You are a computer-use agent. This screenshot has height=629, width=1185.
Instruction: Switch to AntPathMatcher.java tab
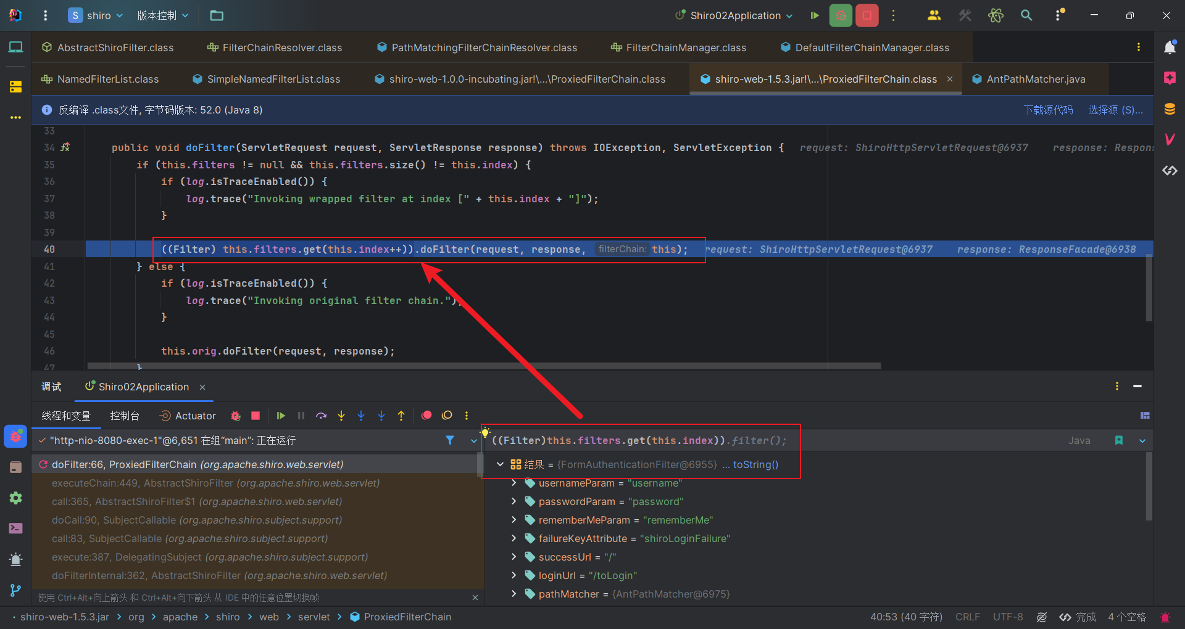[x=1029, y=79]
